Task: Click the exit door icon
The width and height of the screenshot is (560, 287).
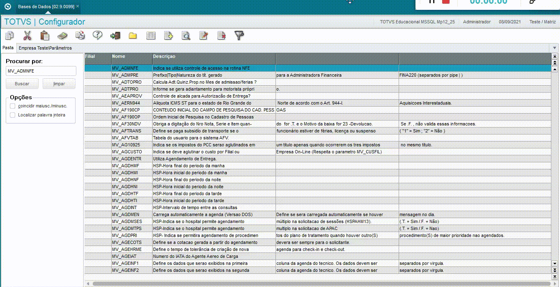Action: pyautogui.click(x=115, y=36)
